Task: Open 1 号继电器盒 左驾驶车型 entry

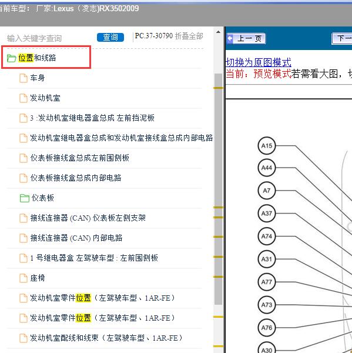Action: click(94, 258)
